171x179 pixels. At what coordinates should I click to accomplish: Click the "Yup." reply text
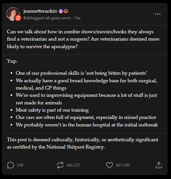coord(12,61)
